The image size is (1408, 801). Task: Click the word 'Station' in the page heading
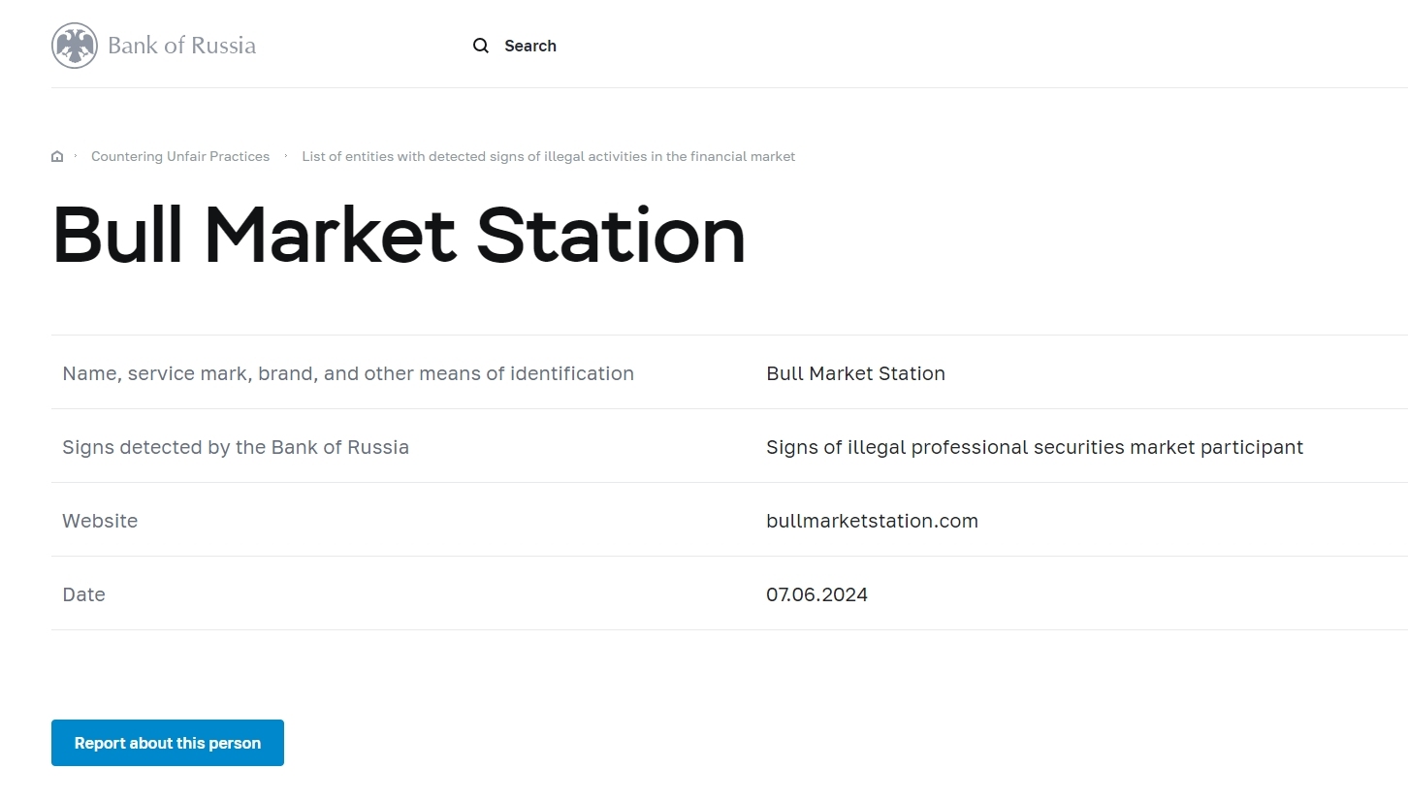[611, 235]
